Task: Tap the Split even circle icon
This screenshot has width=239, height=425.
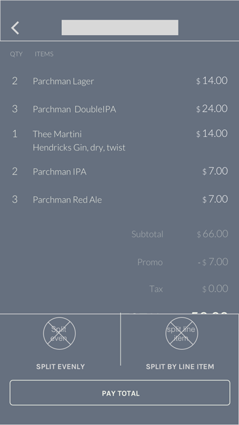Action: (x=59, y=333)
